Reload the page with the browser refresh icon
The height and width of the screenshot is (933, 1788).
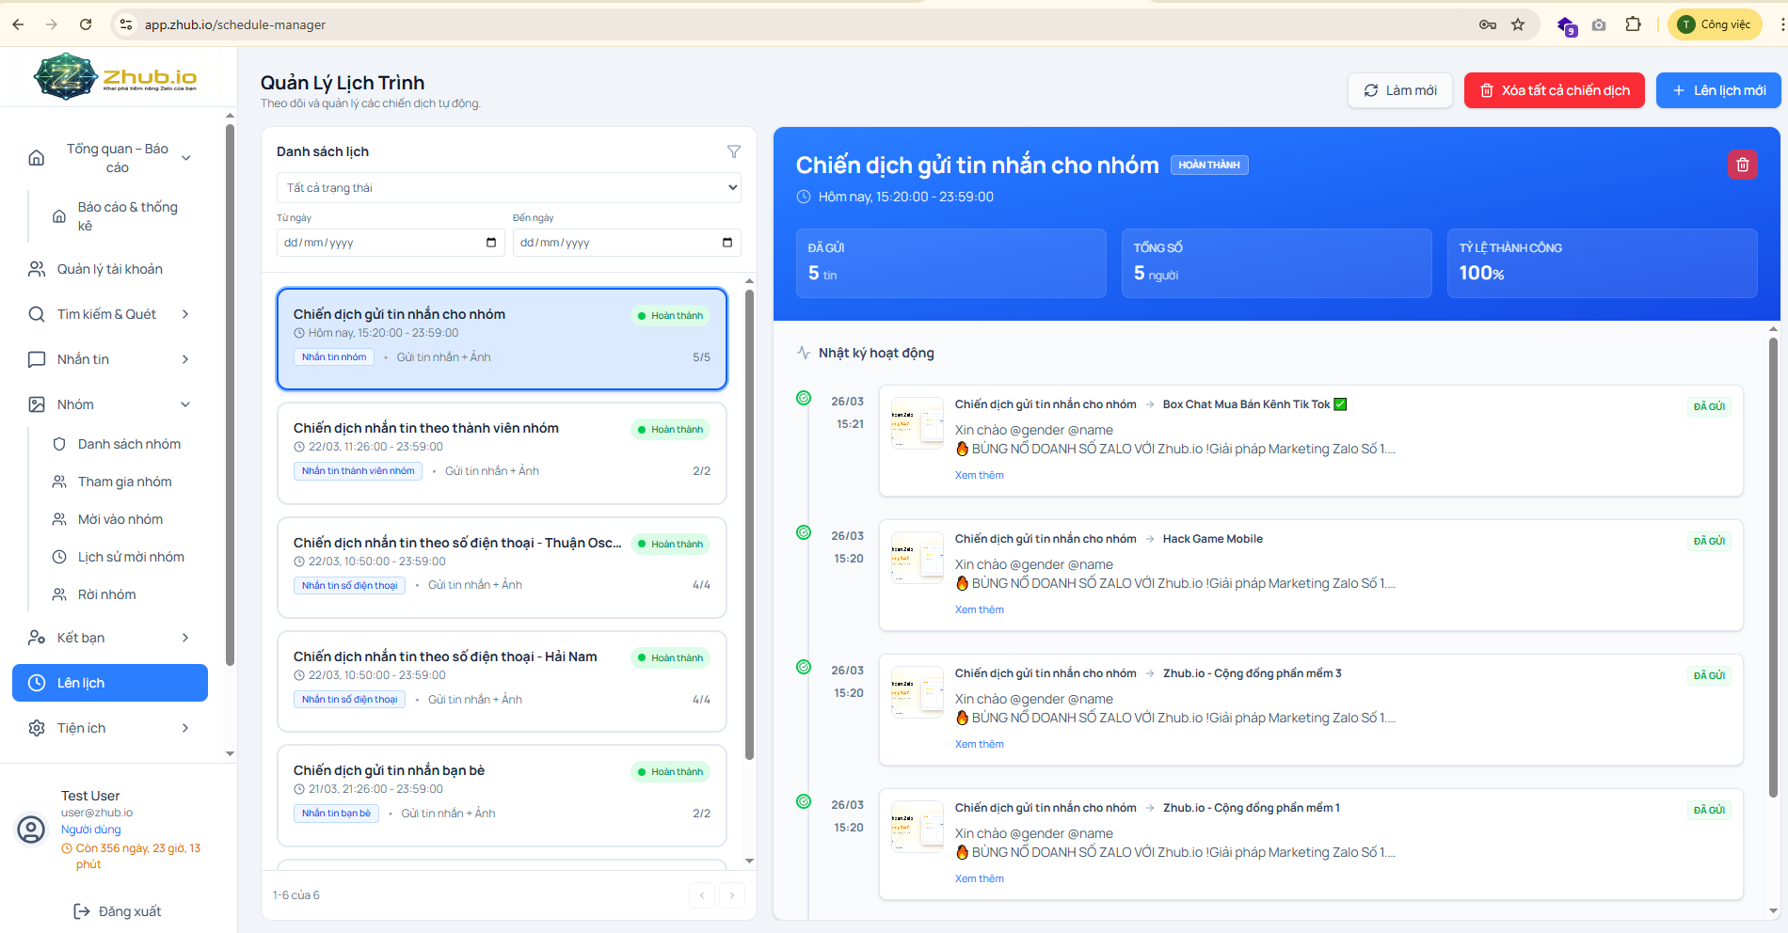coord(86,24)
